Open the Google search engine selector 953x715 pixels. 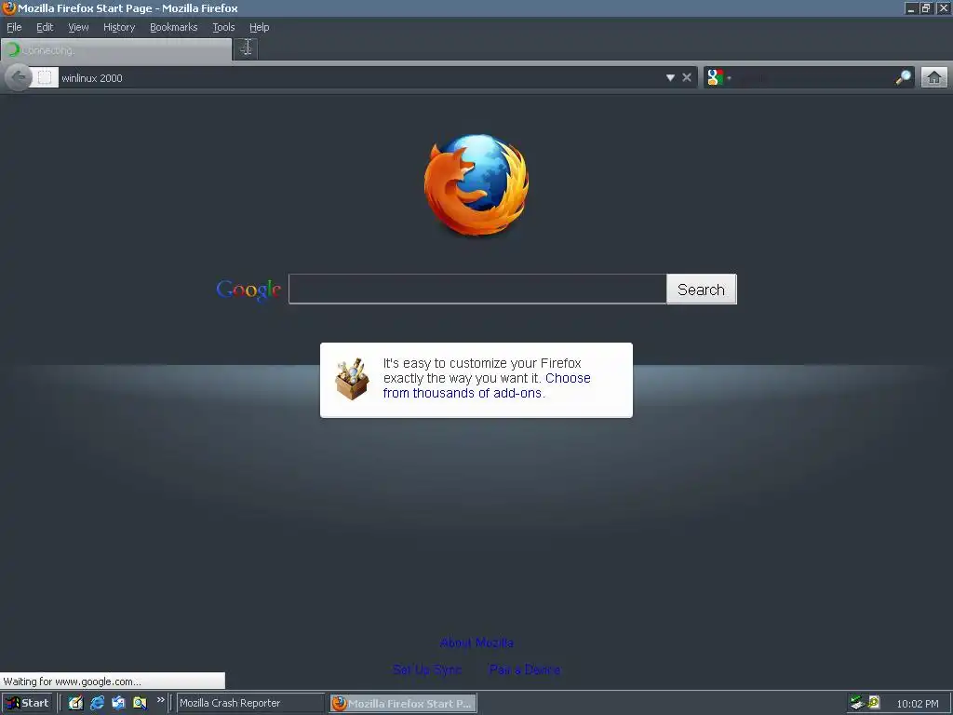719,77
